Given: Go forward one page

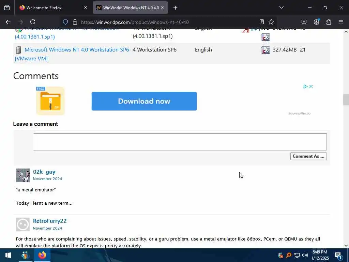Looking at the screenshot, I should tap(20, 22).
